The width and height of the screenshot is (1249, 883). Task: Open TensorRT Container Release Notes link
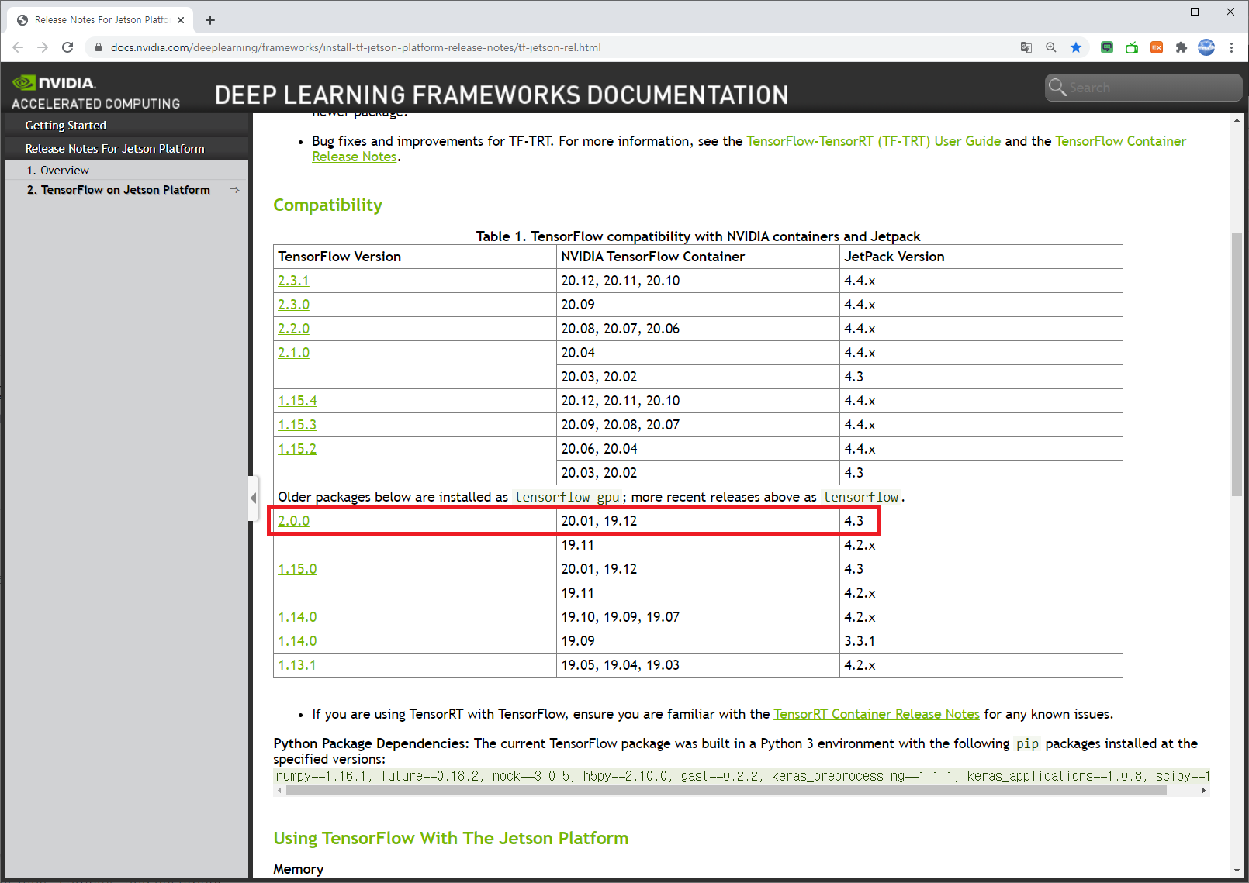[877, 714]
